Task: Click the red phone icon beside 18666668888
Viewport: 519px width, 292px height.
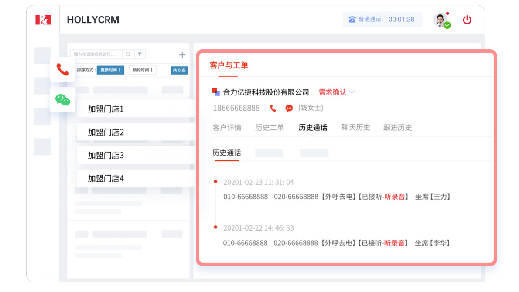Action: [273, 108]
